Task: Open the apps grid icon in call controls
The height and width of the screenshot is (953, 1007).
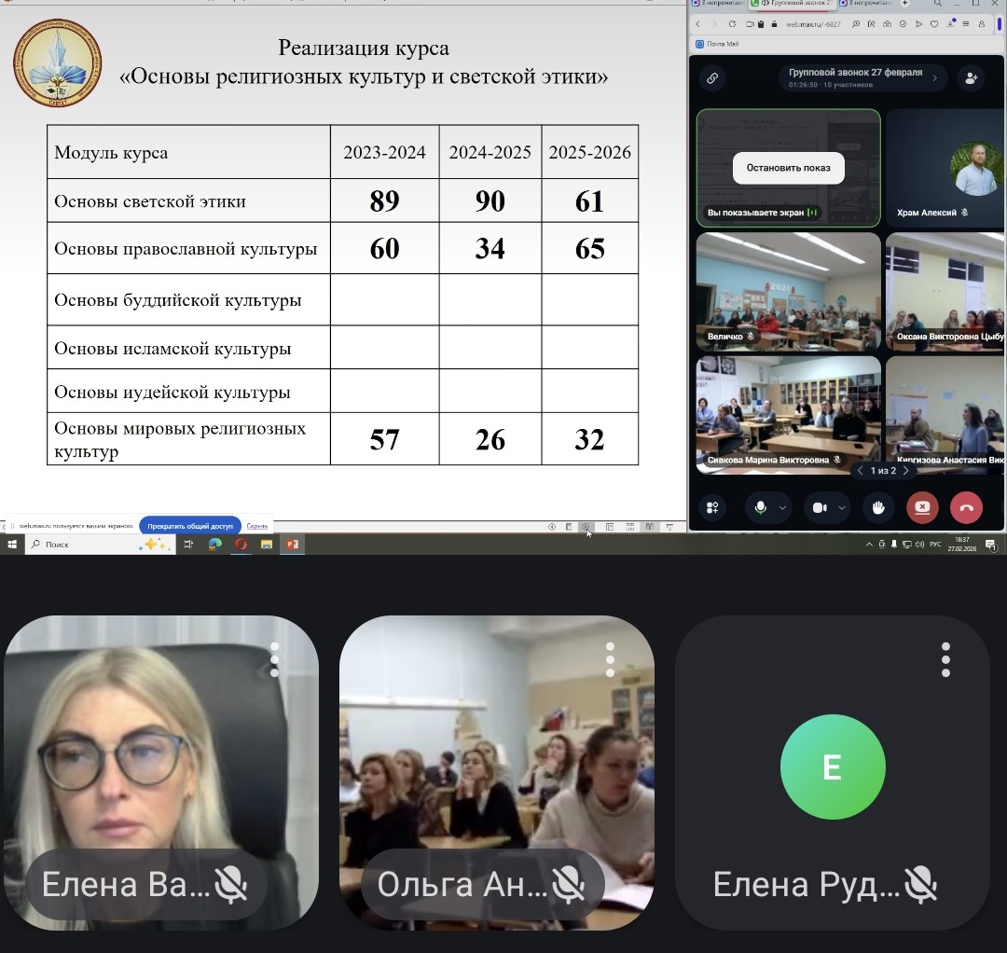Action: [x=712, y=507]
